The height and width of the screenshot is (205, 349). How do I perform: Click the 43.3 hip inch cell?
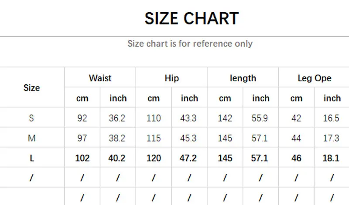click(189, 118)
